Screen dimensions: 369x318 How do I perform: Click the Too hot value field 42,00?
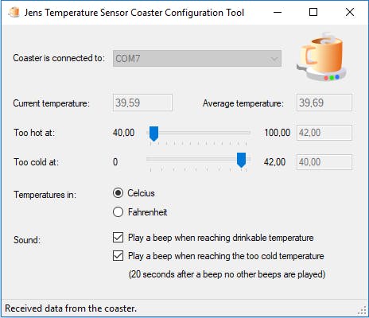(x=324, y=133)
